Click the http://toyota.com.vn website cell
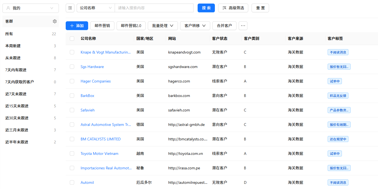Image resolution: width=378 pixels, height=189 pixels. click(186, 153)
